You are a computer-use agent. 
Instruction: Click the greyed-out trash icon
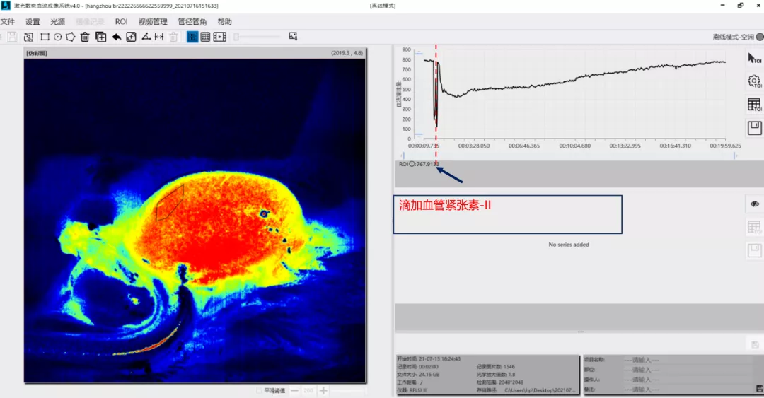173,37
